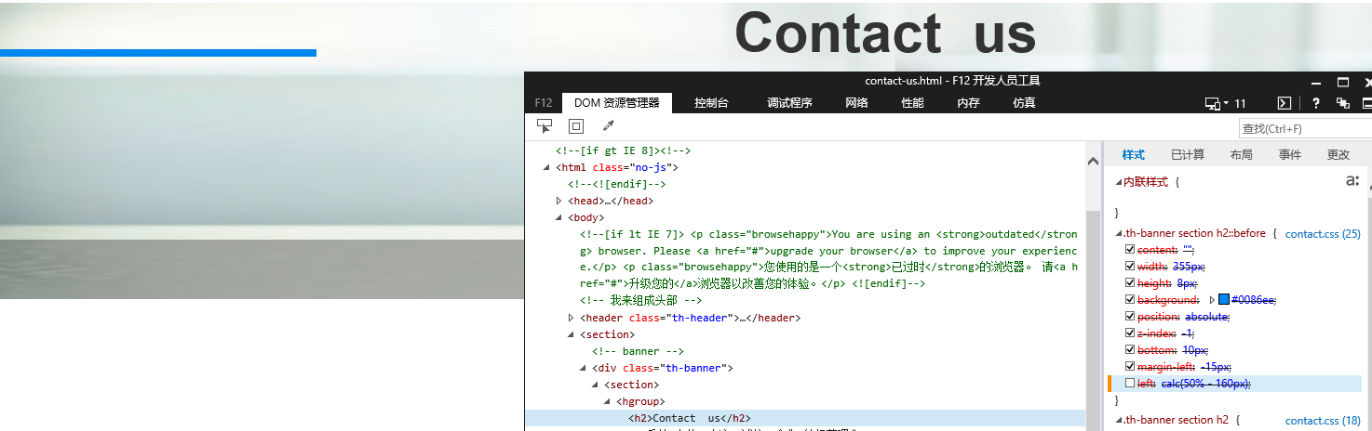Collapse the inline style rule block
The height and width of the screenshot is (431, 1372).
(x=1120, y=183)
